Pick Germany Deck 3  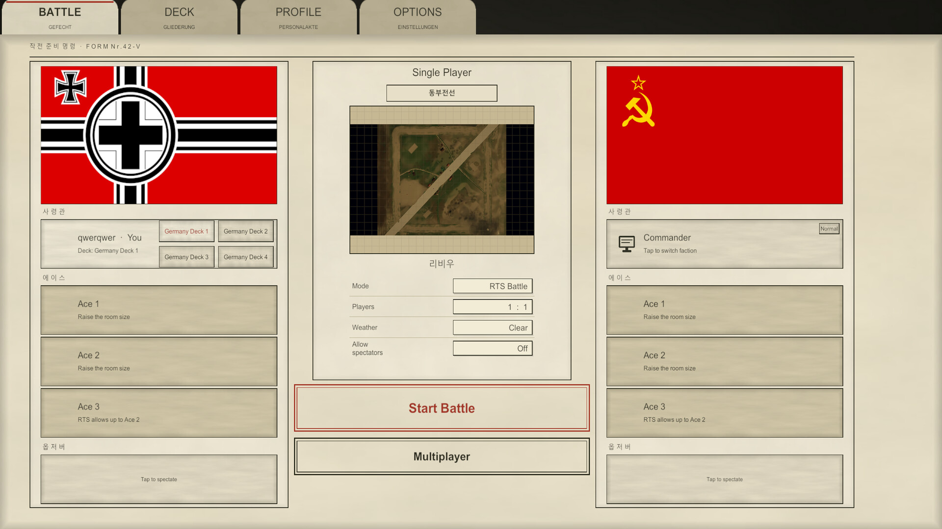pyautogui.click(x=186, y=257)
